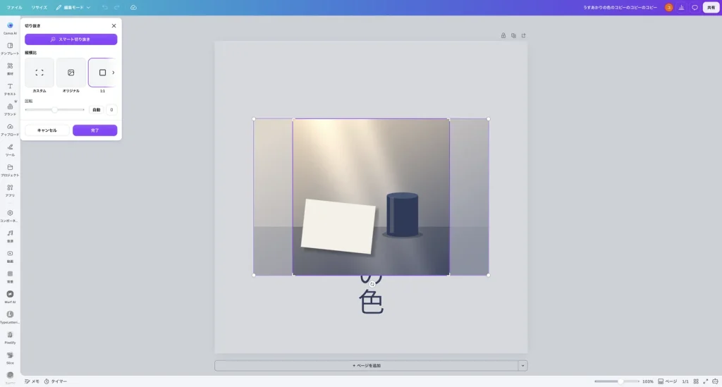Click the rotation degree input field
Screen dimensions: 722x387
[111, 109]
